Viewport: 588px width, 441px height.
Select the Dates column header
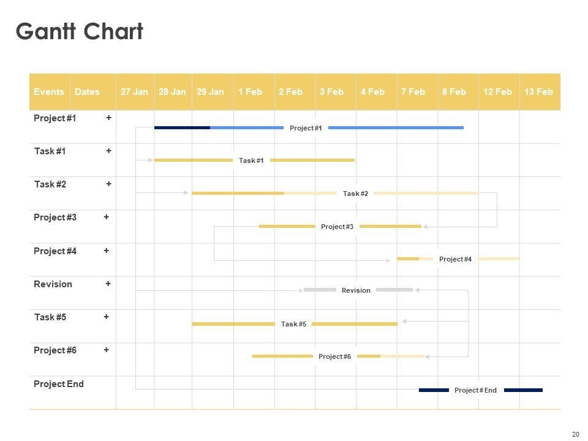pyautogui.click(x=87, y=92)
